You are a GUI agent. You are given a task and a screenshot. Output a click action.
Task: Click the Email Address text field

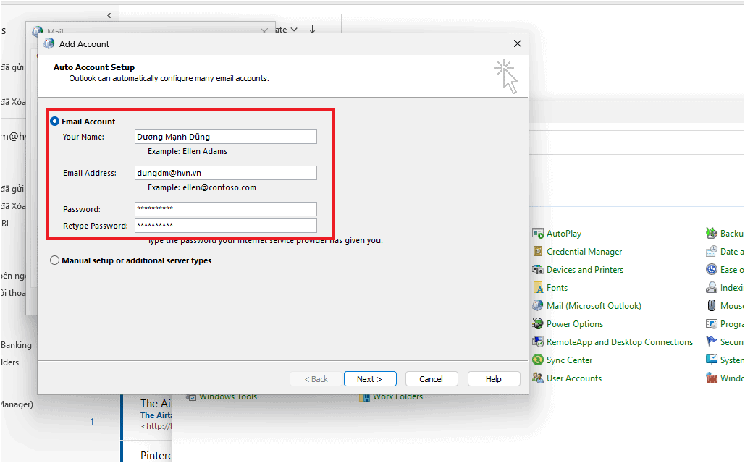coord(226,173)
